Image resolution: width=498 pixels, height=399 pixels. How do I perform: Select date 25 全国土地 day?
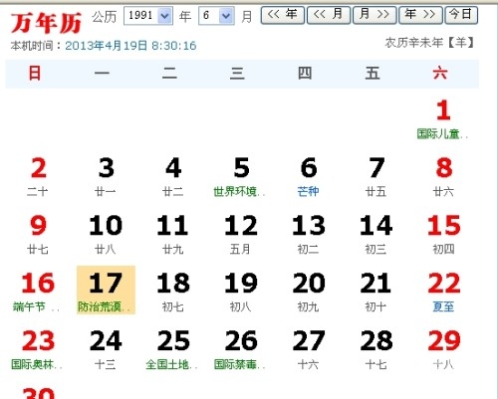[172, 350]
